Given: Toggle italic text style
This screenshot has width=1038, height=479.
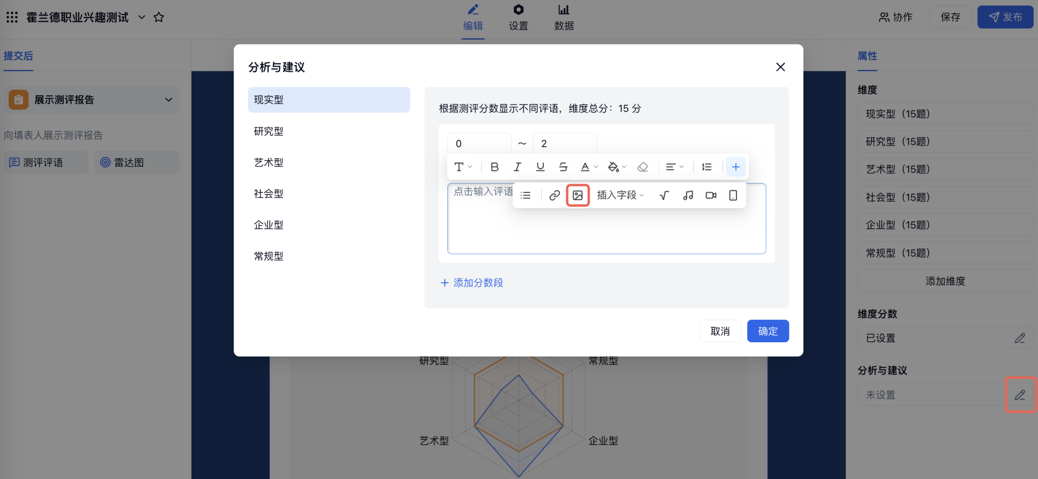Looking at the screenshot, I should (x=517, y=167).
